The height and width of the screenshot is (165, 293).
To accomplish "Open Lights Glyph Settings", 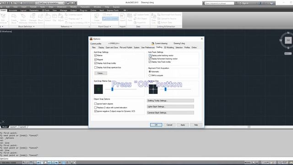I will (x=170, y=107).
